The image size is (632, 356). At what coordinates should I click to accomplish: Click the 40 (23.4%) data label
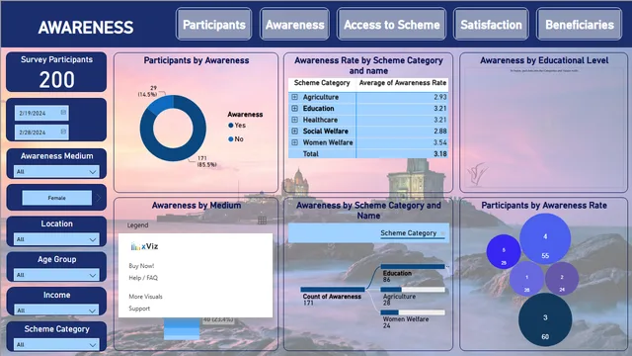click(217, 319)
